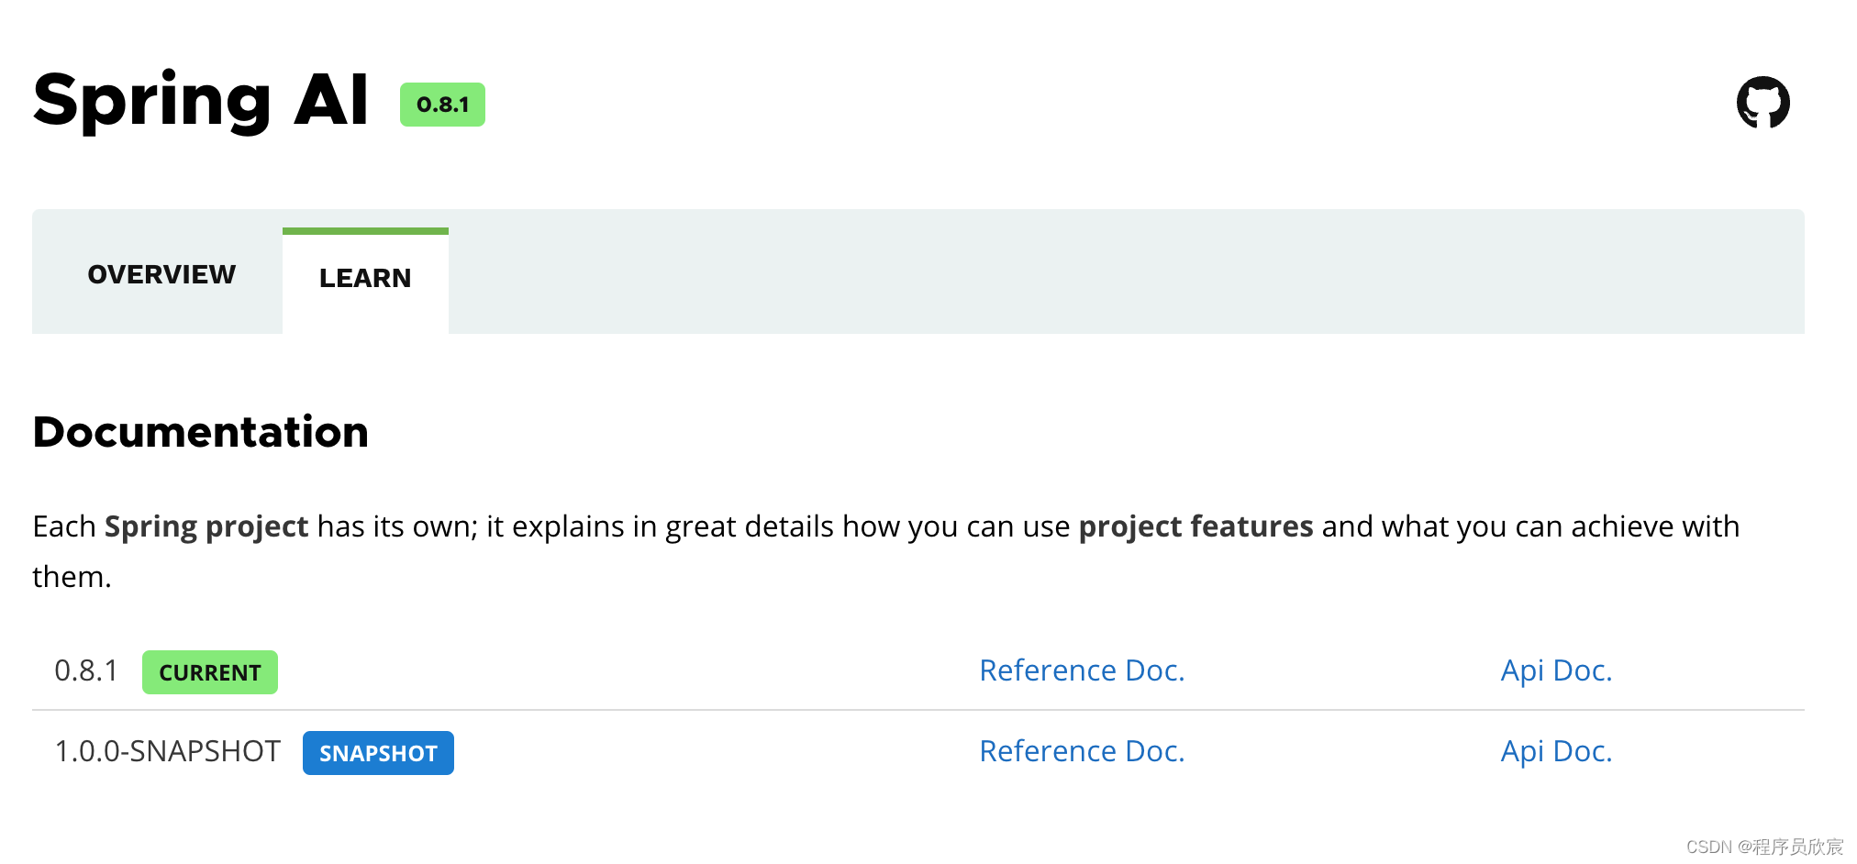
Task: Click the CSDN watermark text
Action: pyautogui.click(x=1763, y=847)
